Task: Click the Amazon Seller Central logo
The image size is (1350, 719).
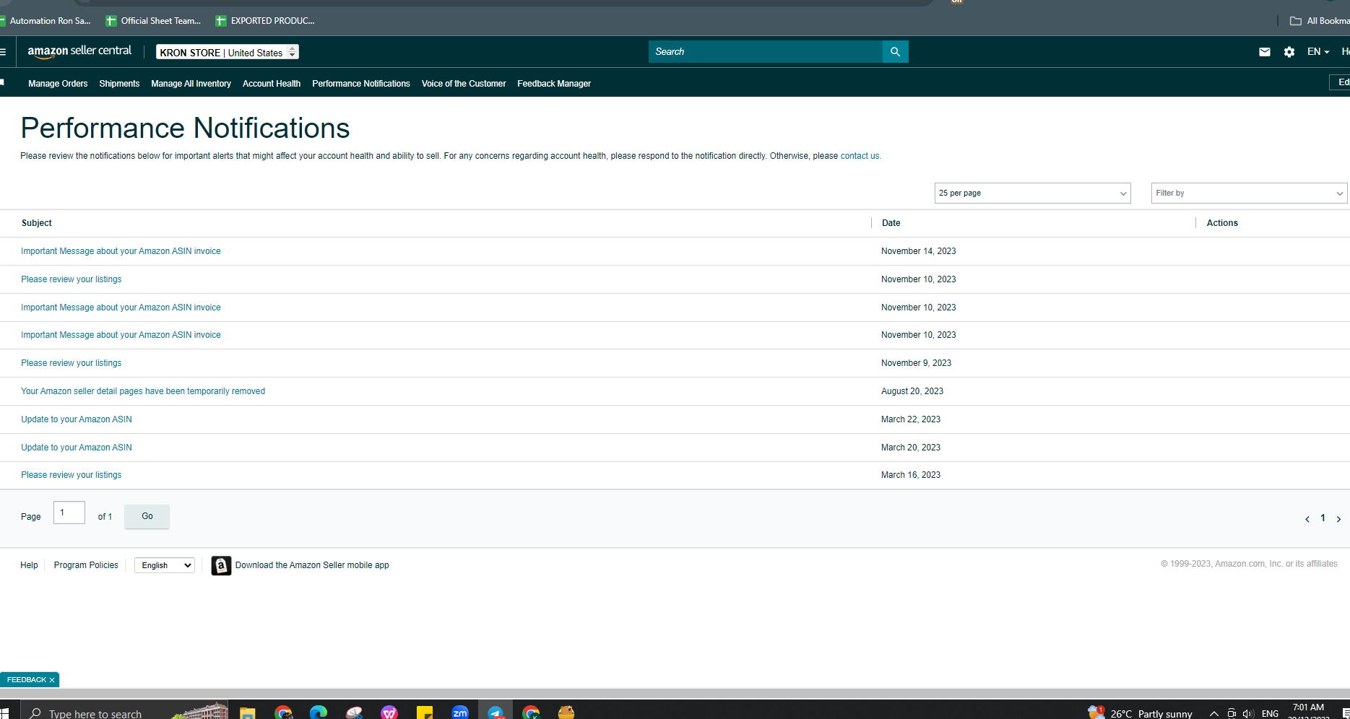Action: click(79, 51)
